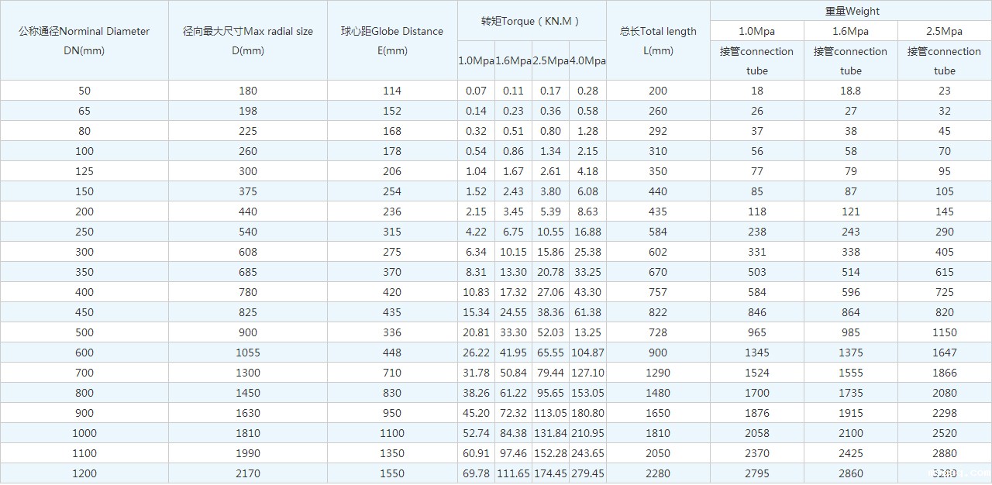Select max radial size value 375
Screen dimensions: 992x485
coord(248,191)
